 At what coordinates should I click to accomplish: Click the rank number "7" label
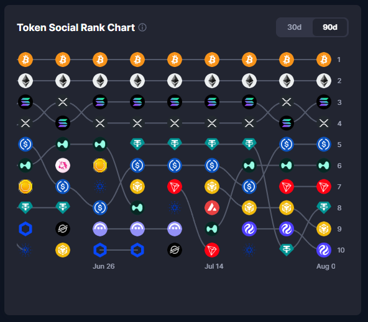pyautogui.click(x=339, y=187)
